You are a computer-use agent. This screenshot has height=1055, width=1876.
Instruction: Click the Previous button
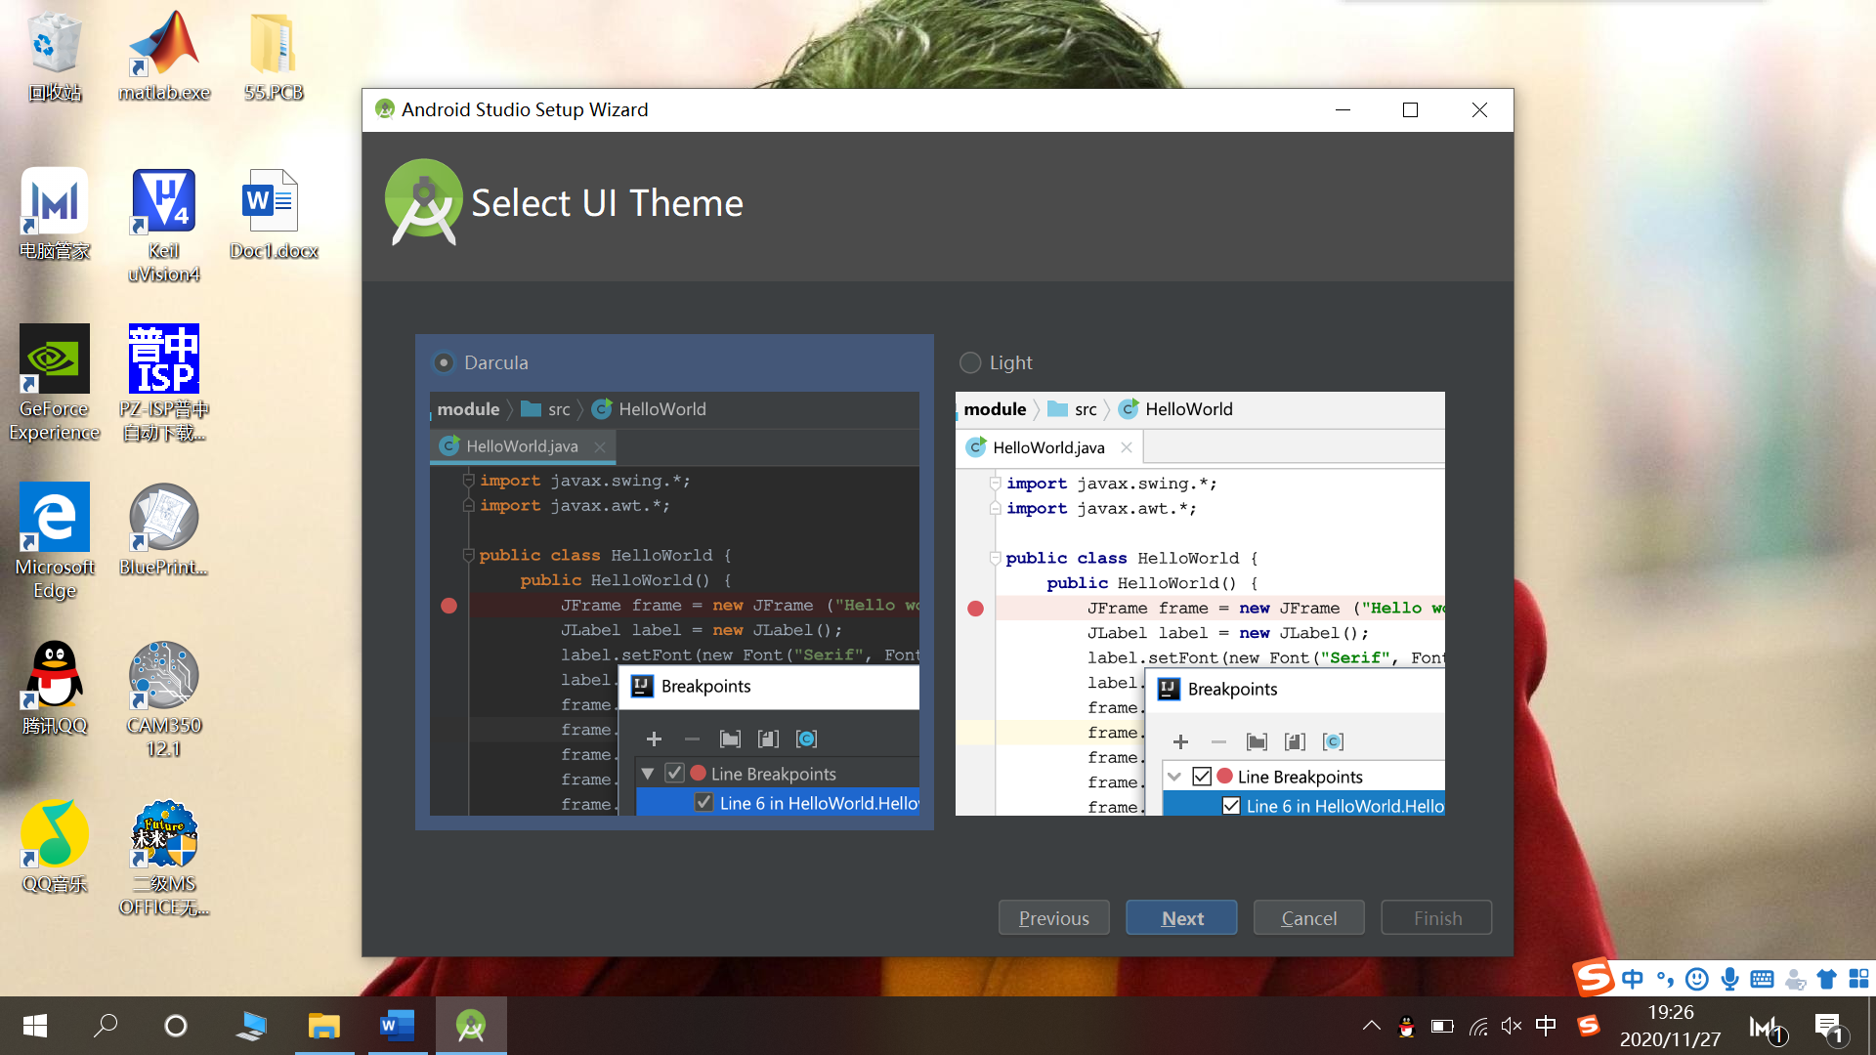point(1053,918)
